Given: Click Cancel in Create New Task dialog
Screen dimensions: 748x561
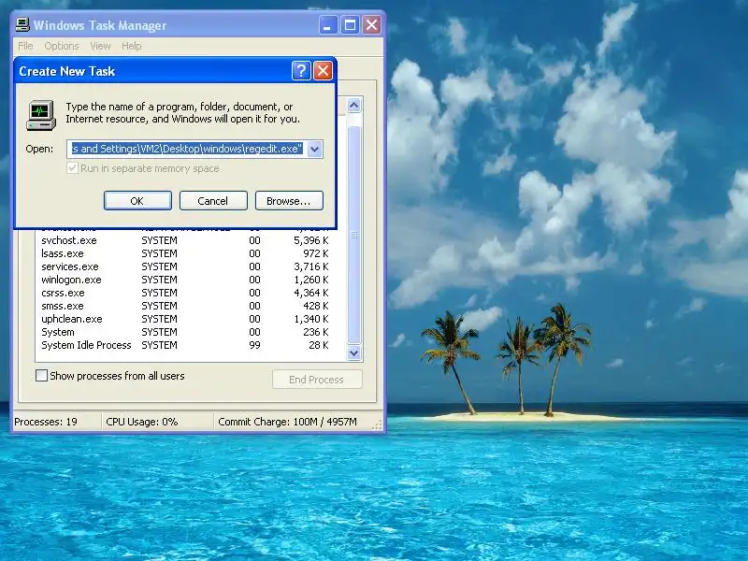Looking at the screenshot, I should (213, 201).
